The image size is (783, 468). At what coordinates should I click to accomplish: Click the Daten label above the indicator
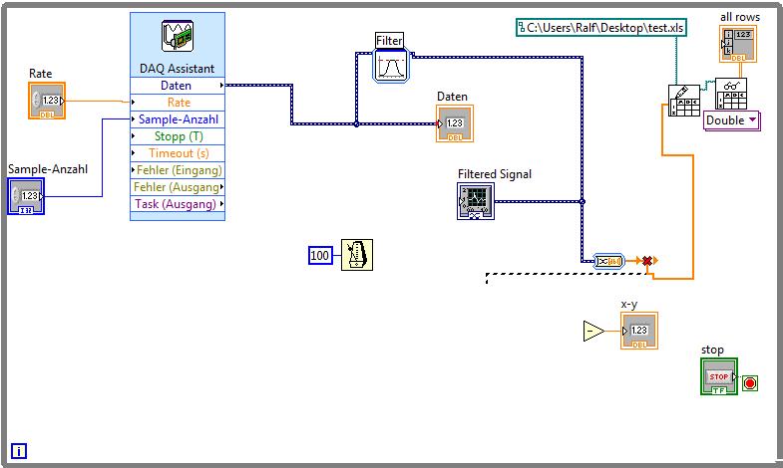[452, 97]
